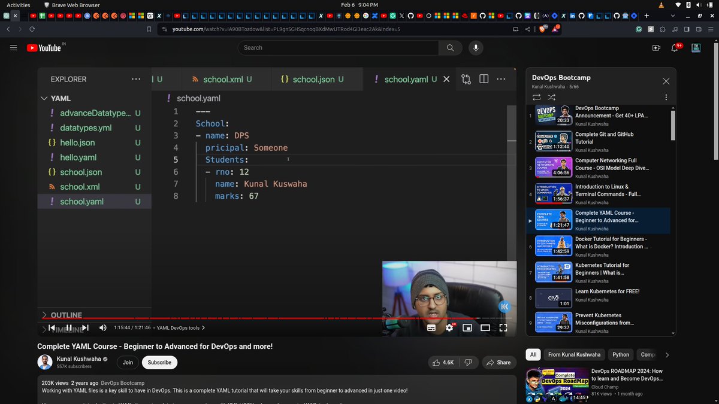The image size is (719, 404).
Task: Bookmark this page
Action: pyautogui.click(x=149, y=29)
